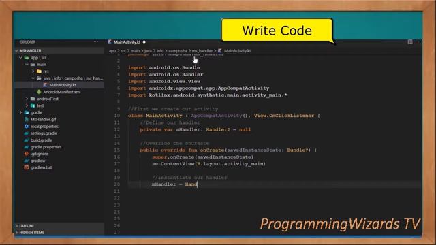Image resolution: width=436 pixels, height=245 pixels.
Task: Collapse the main folder chevron
Action: (x=27, y=65)
